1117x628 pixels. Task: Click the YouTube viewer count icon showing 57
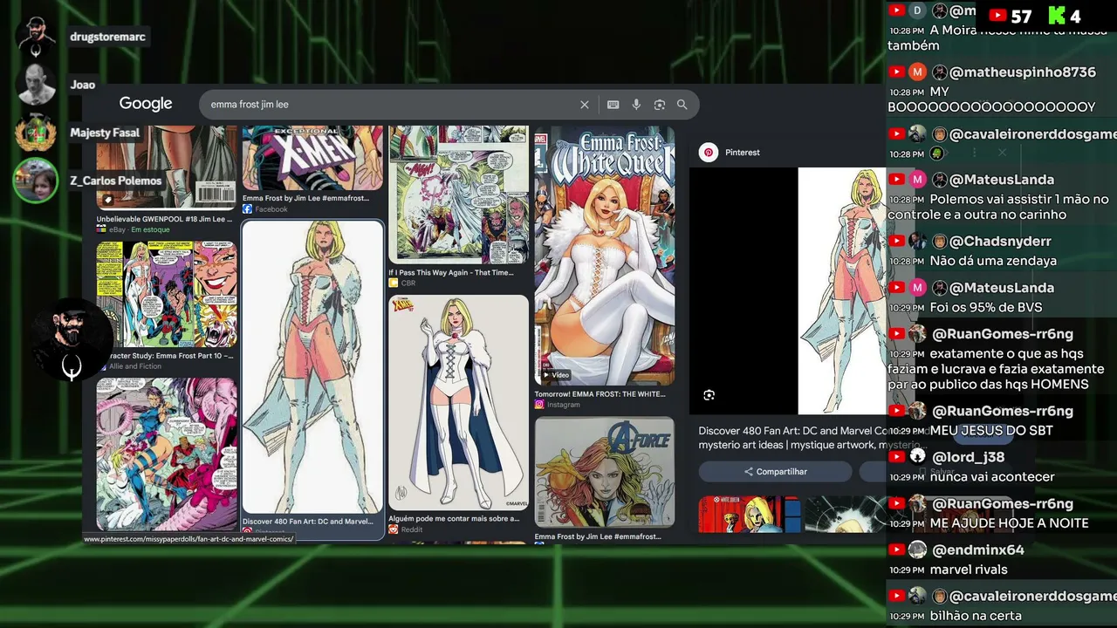998,16
